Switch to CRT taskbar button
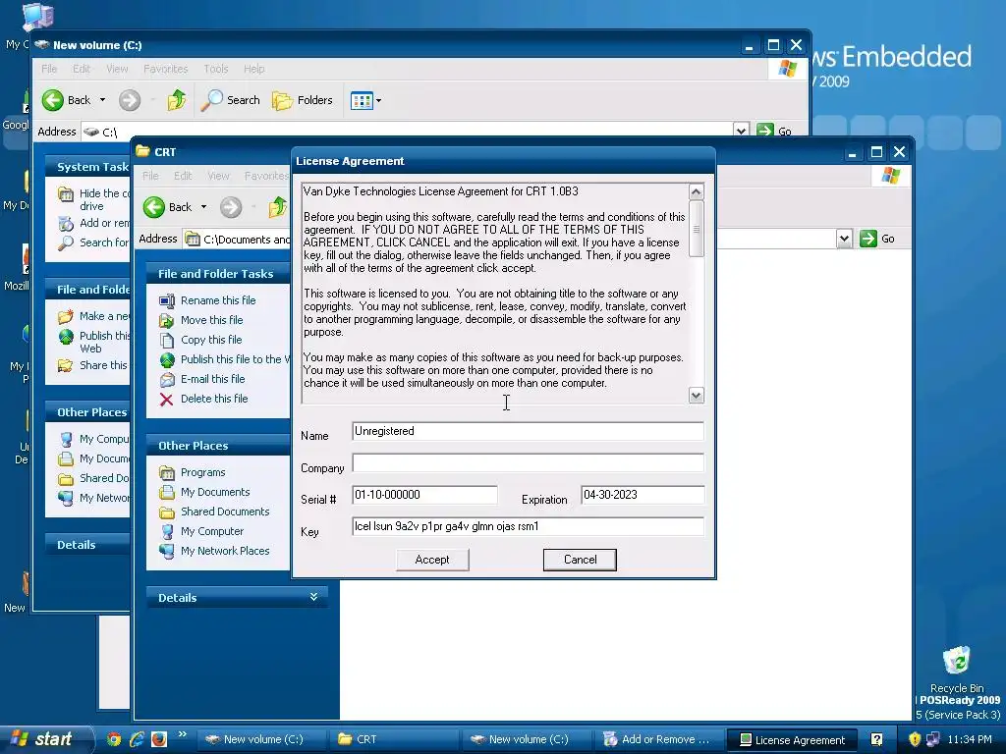The width and height of the screenshot is (1006, 754). coord(393,739)
